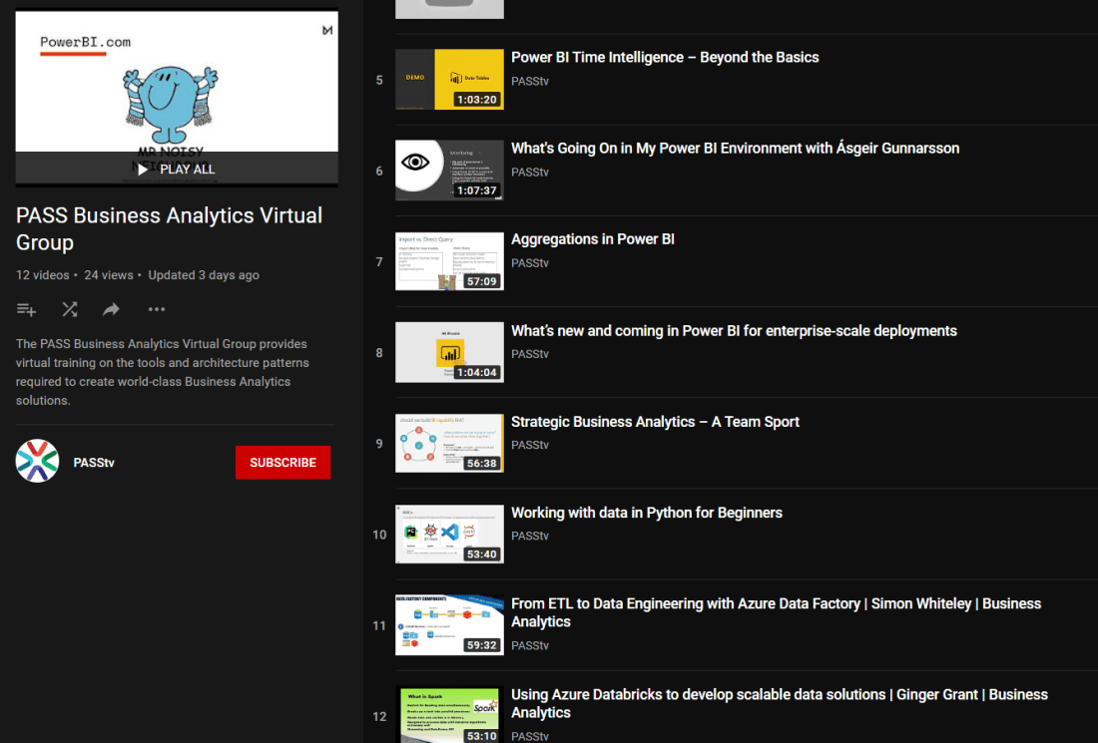Open Ásgeir Gunnarsson's Power BI Environment video

pyautogui.click(x=735, y=148)
